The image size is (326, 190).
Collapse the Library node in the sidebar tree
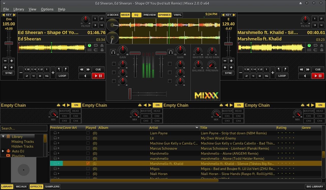[x=3, y=136]
